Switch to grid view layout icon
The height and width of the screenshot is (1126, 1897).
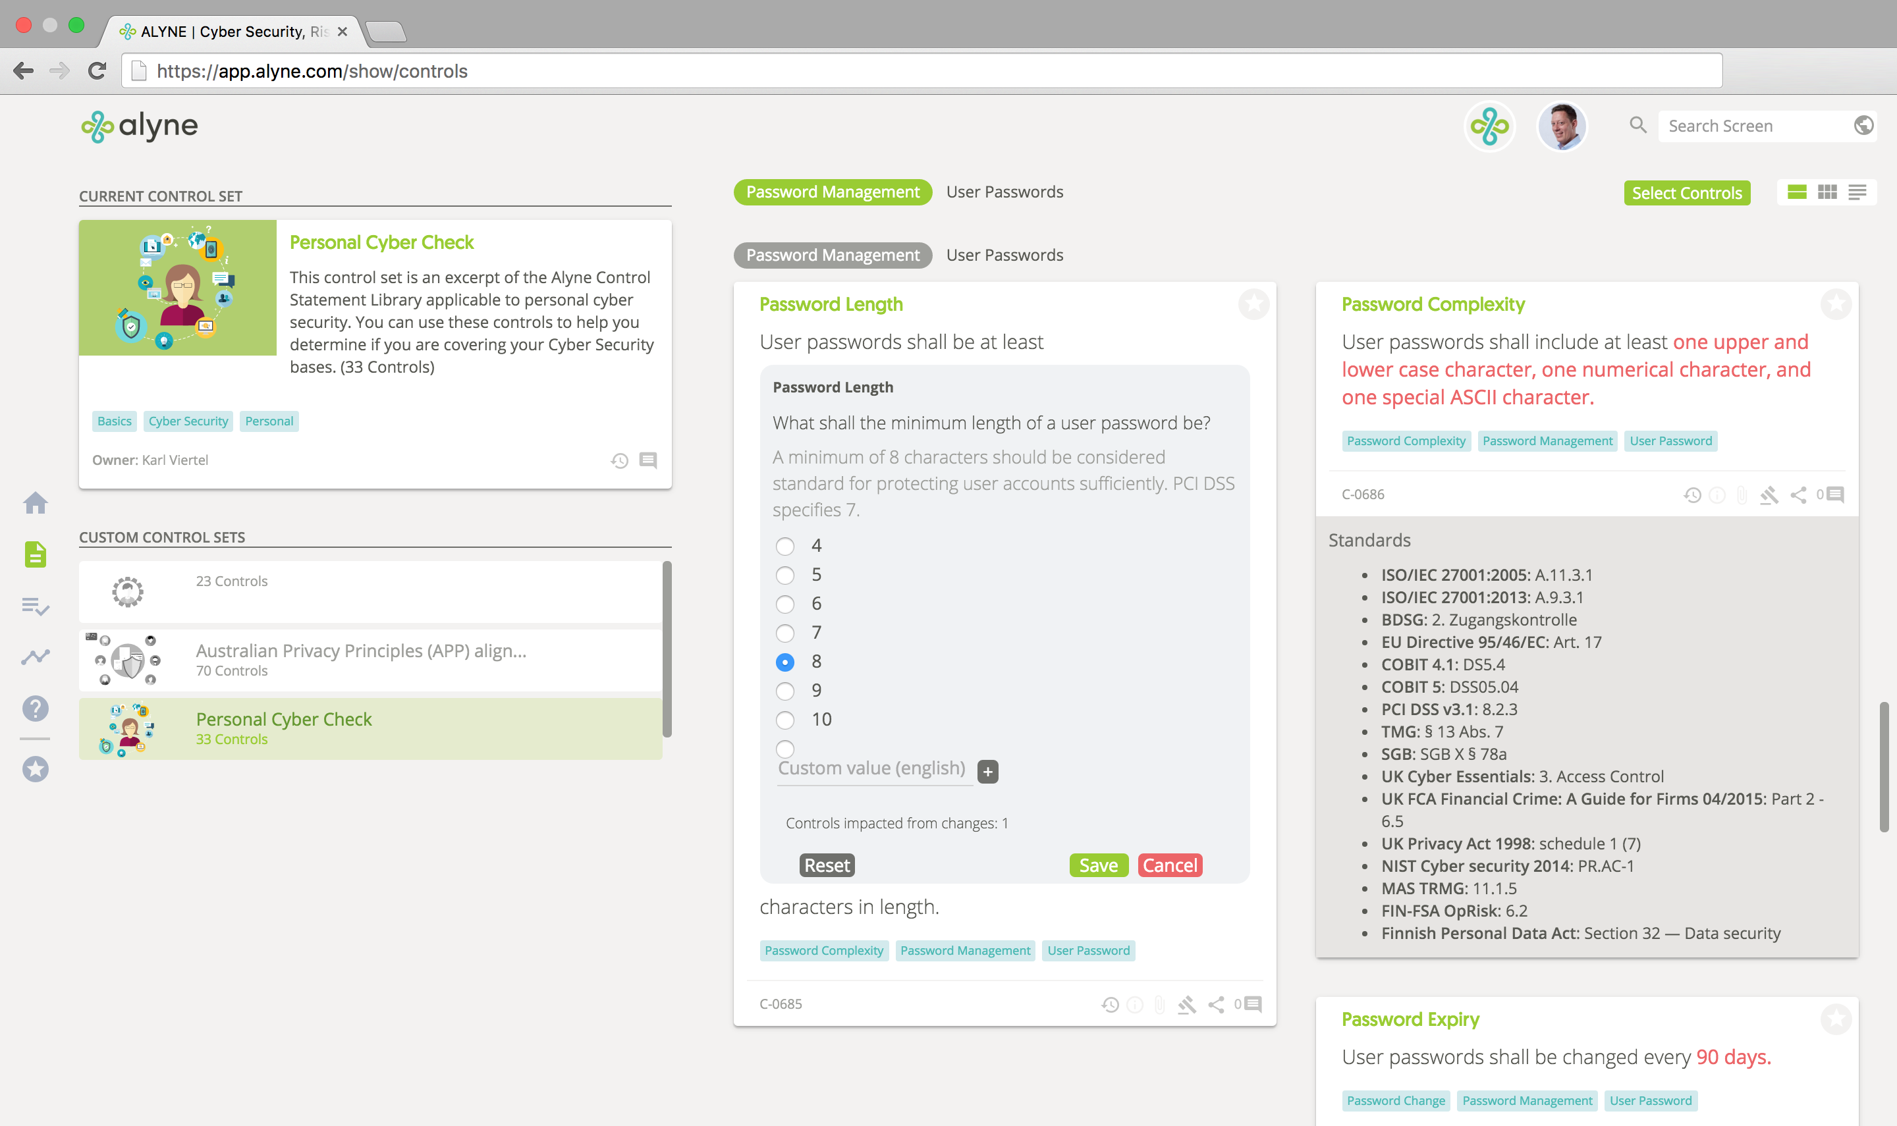tap(1827, 193)
